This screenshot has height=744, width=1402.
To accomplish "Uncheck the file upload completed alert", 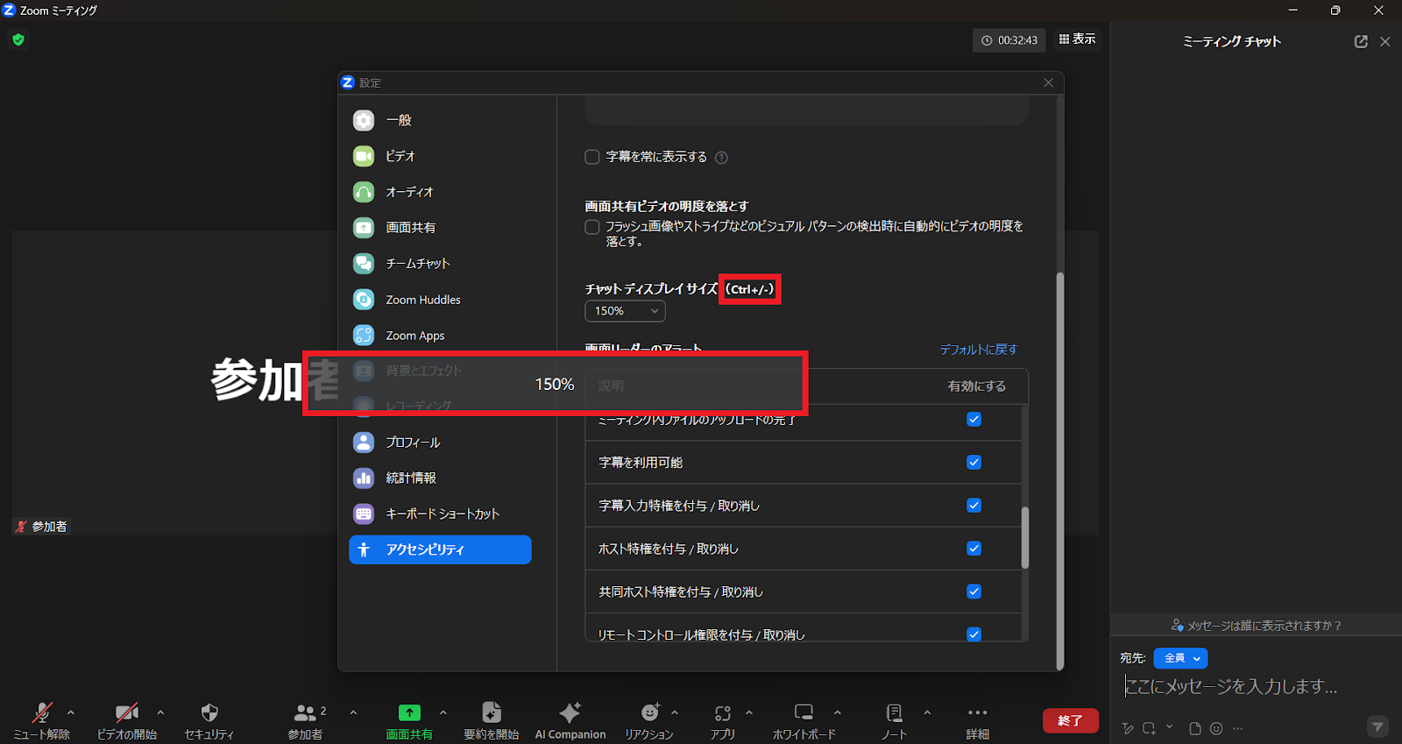I will coord(974,419).
